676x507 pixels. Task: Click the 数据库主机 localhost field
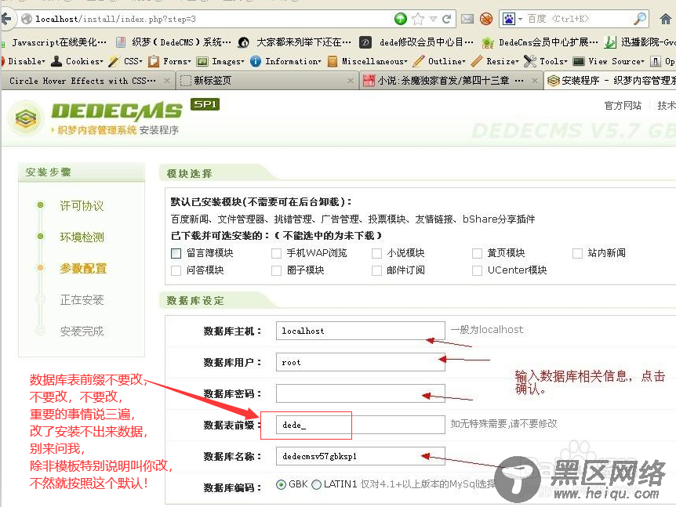[x=361, y=331]
